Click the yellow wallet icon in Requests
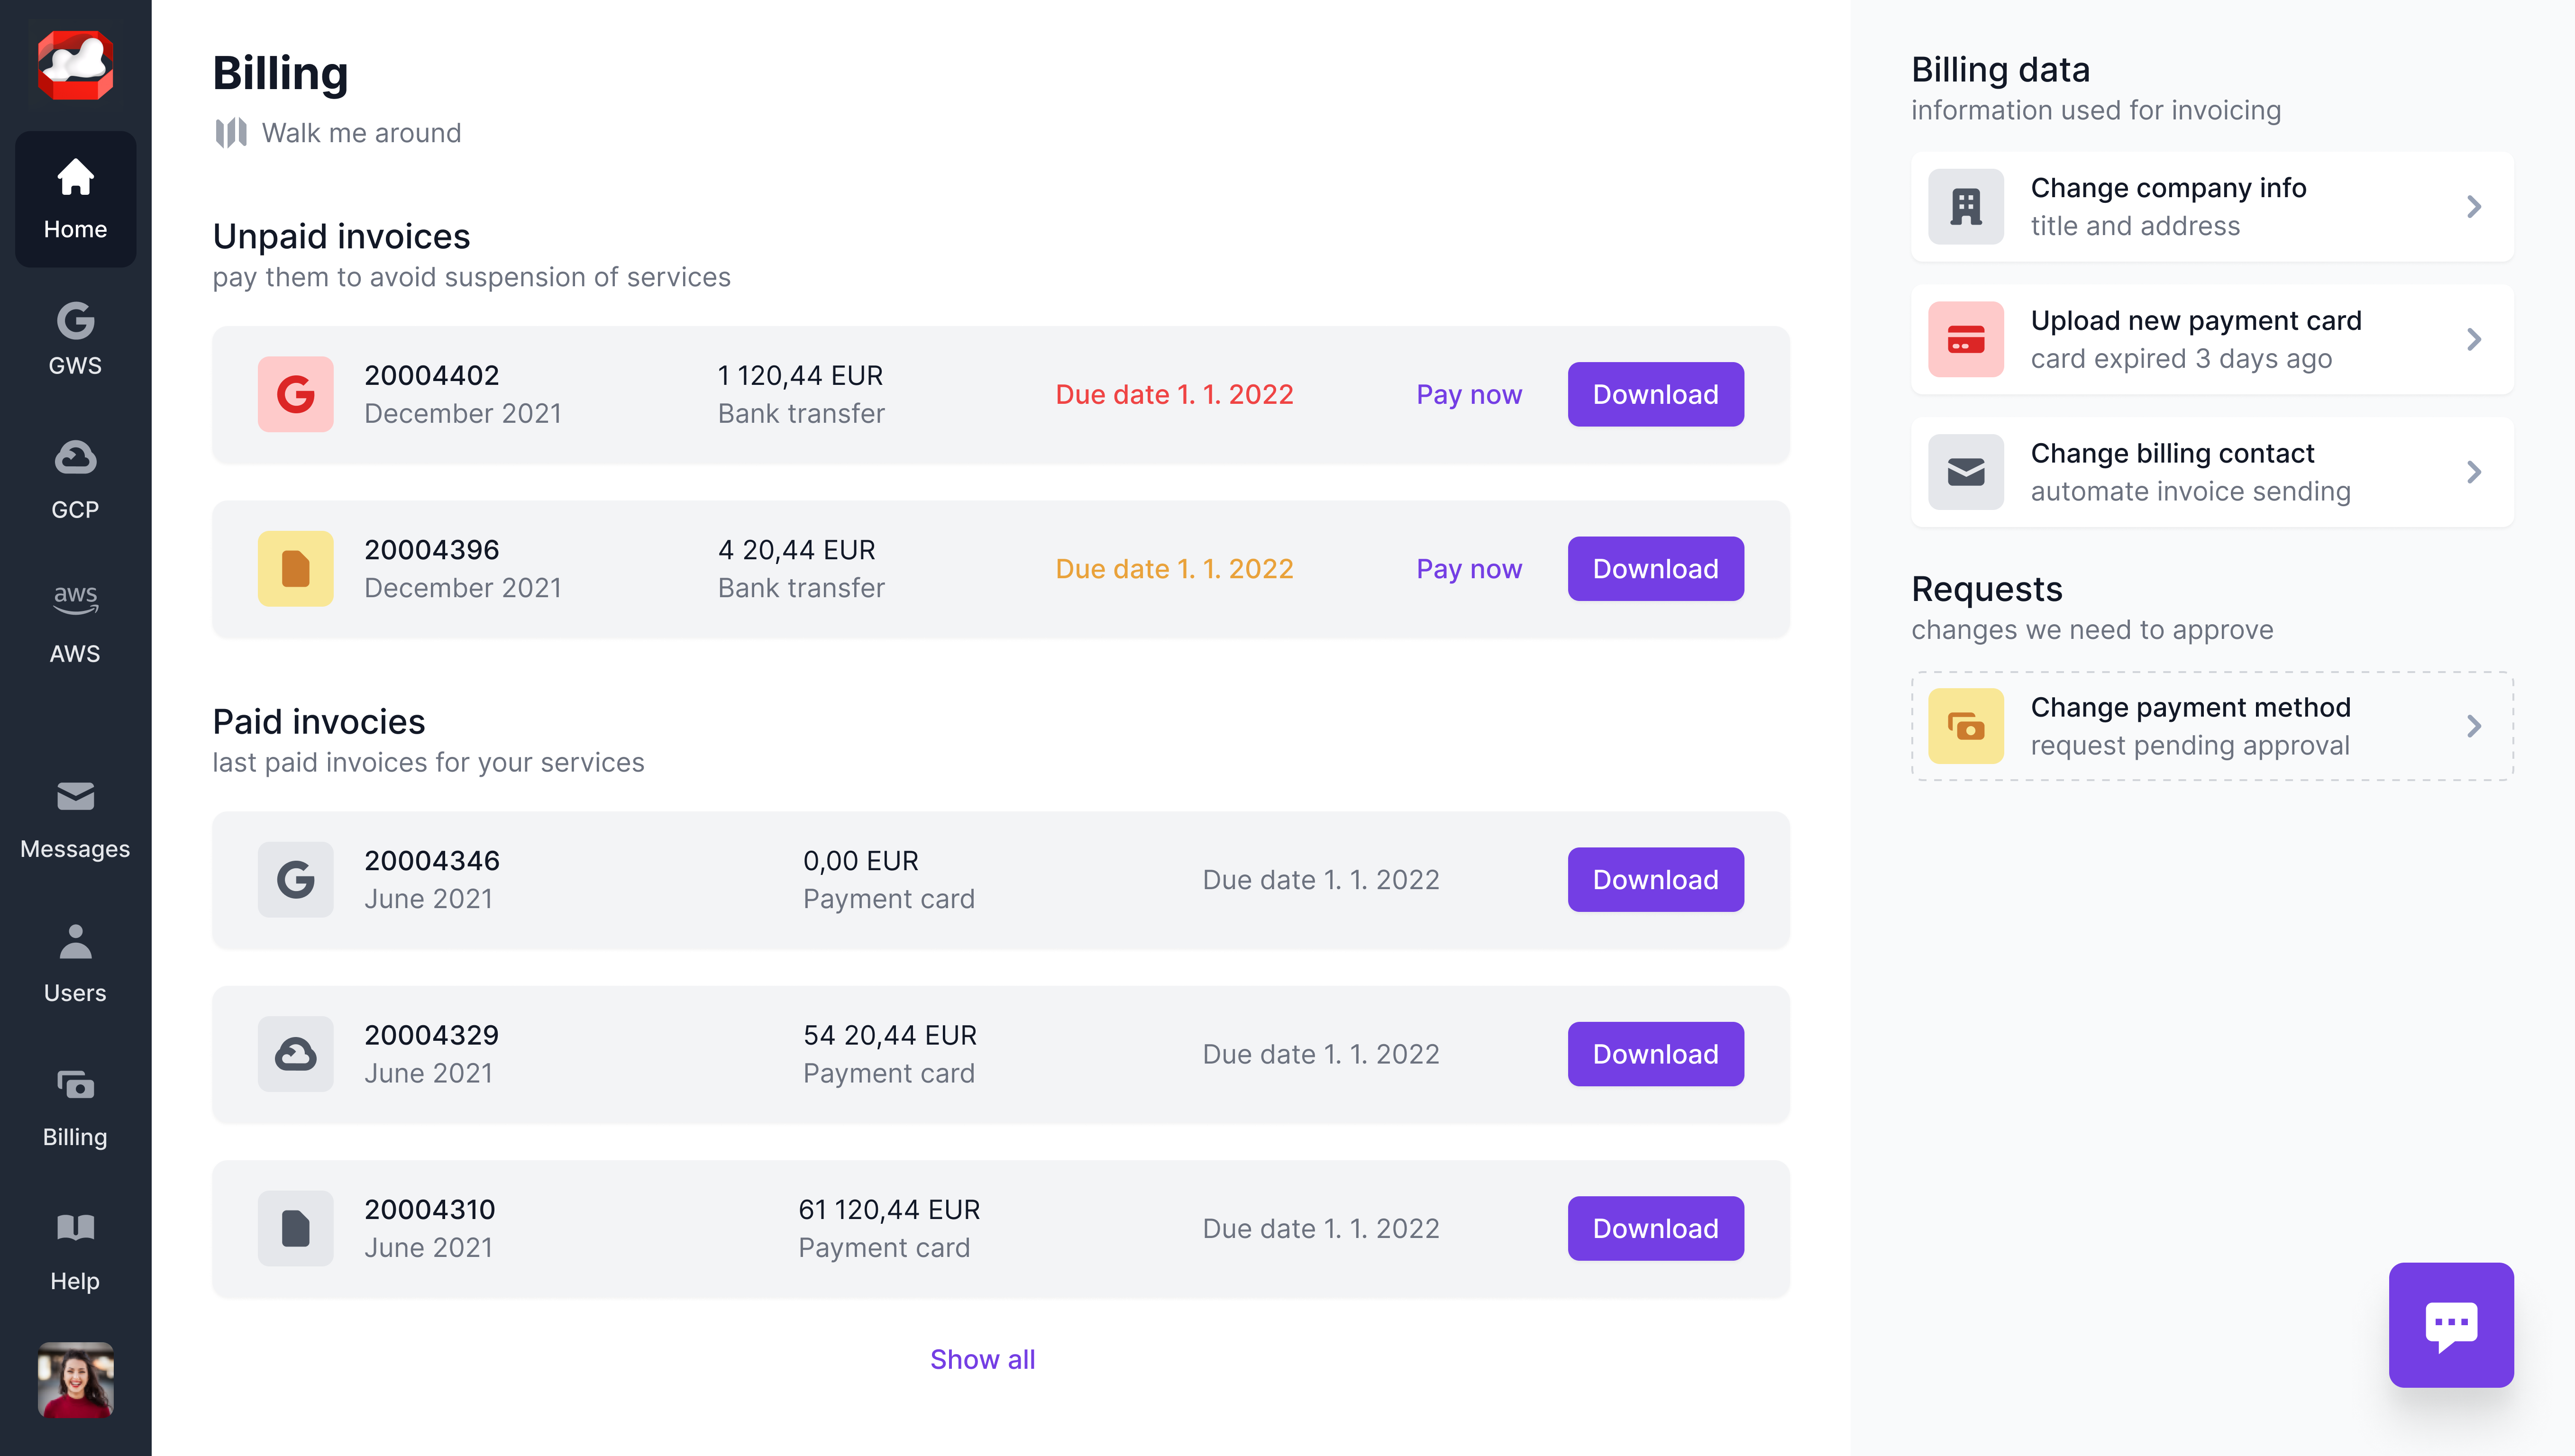 [1965, 726]
